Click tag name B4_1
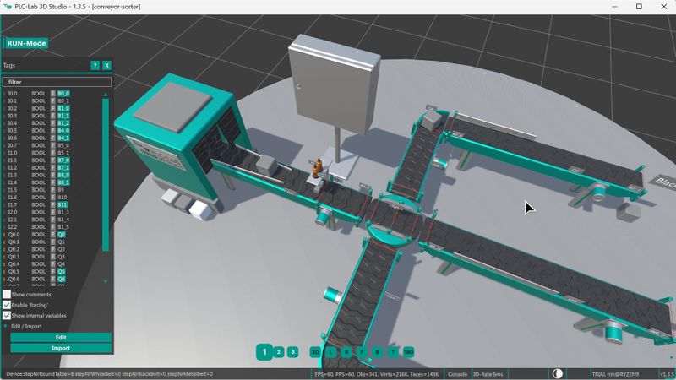Screen dimensions: 676x380 click(x=63, y=138)
